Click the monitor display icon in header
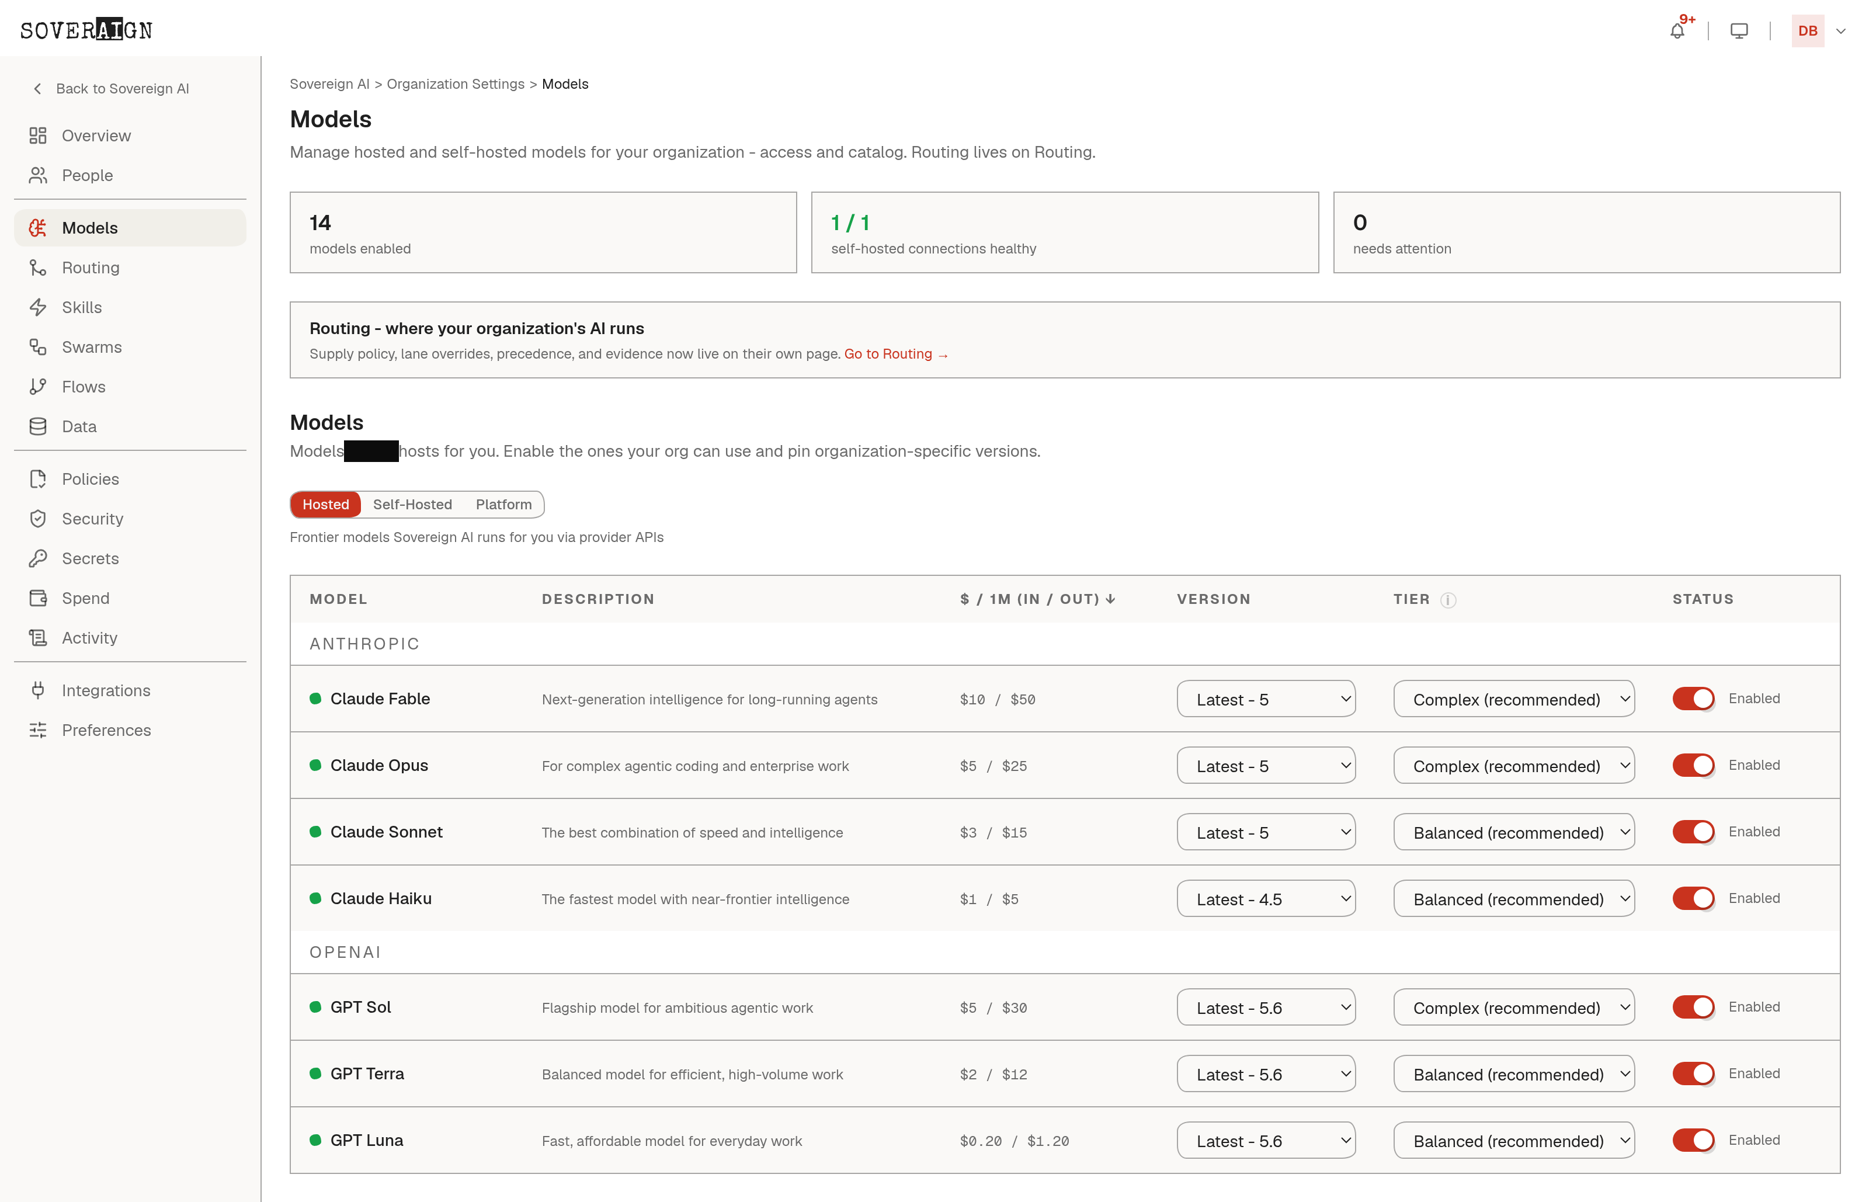Viewport: 1869px width, 1202px height. point(1739,31)
